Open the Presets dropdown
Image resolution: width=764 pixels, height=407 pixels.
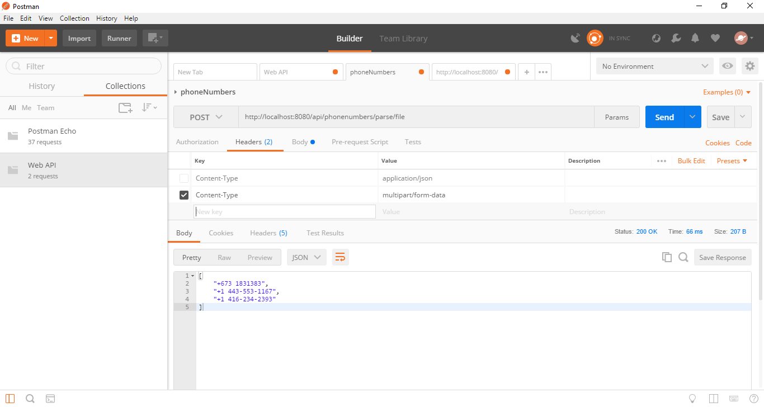(x=732, y=161)
